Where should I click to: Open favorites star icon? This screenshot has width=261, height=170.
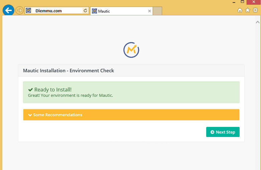point(248,10)
